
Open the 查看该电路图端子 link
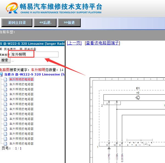[x=102, y=43]
